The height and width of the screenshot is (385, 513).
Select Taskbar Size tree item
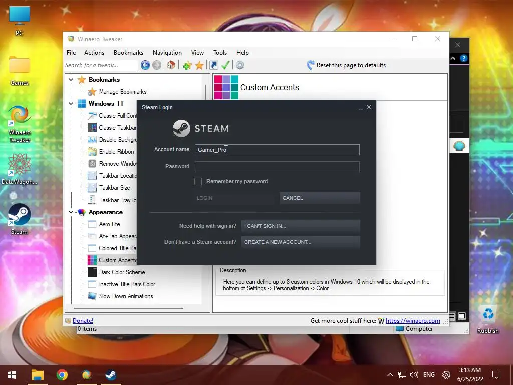tap(115, 188)
